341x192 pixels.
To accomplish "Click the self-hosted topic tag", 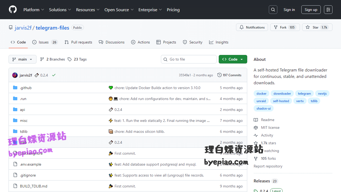I will (x=281, y=101).
